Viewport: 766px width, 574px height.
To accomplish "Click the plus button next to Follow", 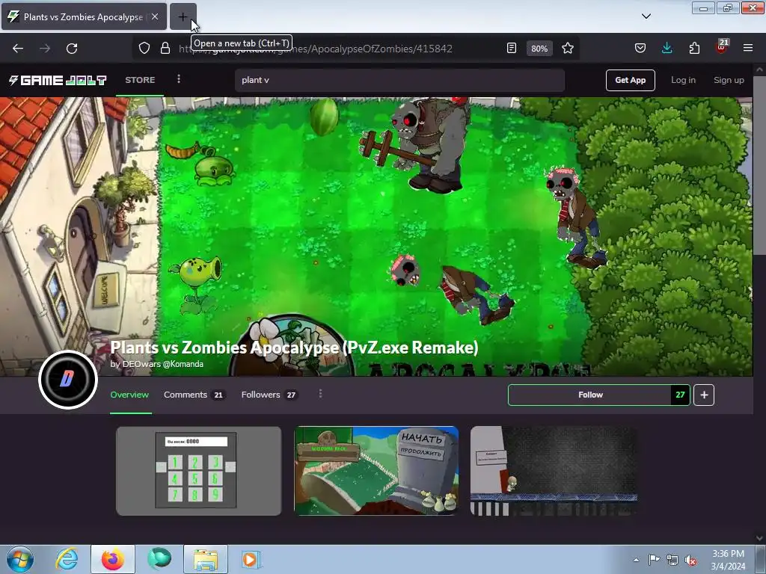I will [x=704, y=395].
